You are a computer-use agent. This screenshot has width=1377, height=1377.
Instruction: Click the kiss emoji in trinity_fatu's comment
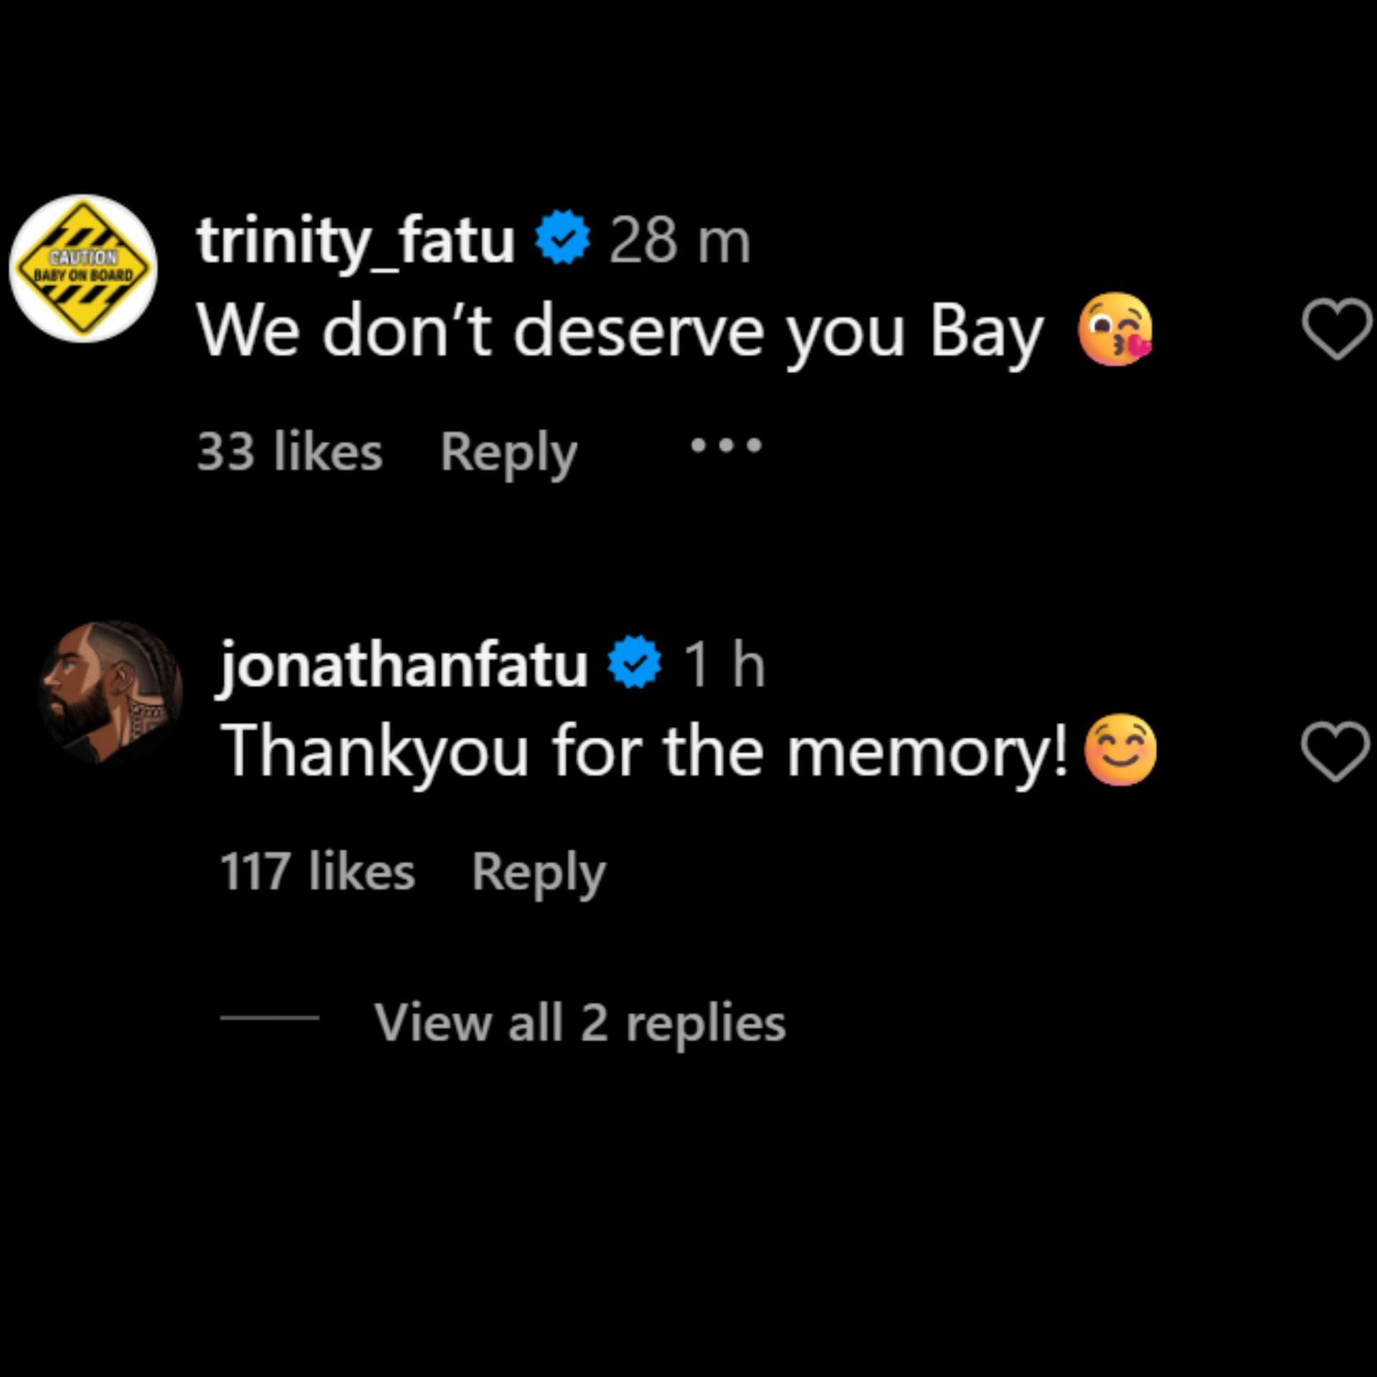coord(1115,329)
